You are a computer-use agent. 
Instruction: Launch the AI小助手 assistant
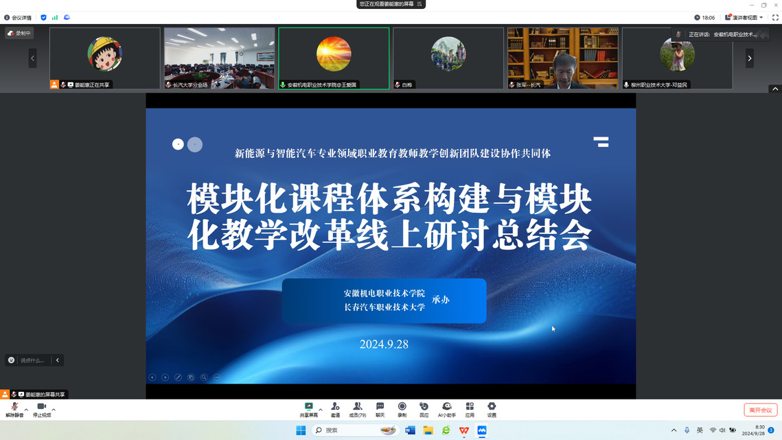[x=447, y=409]
